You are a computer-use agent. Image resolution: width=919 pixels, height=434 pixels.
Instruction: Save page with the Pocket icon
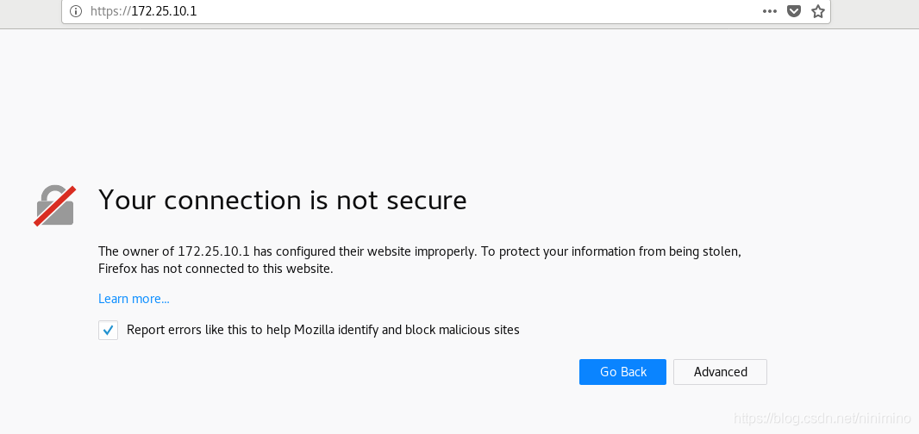pos(794,11)
